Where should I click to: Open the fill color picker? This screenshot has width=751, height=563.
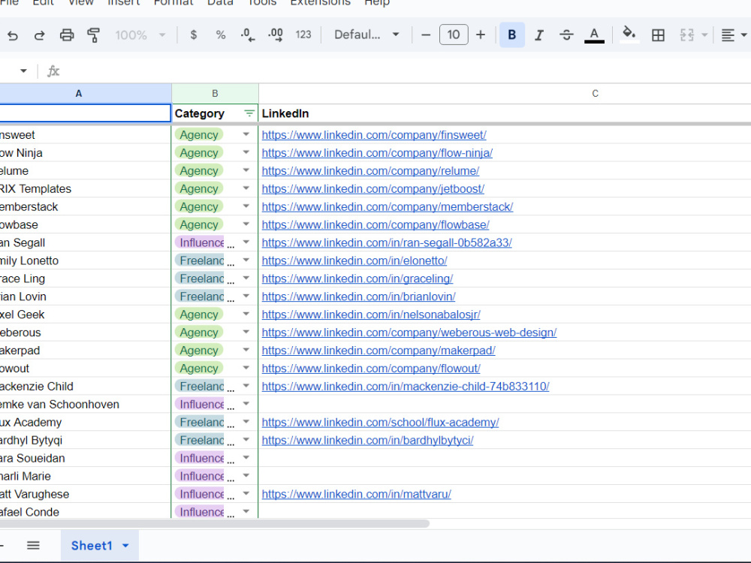(629, 35)
